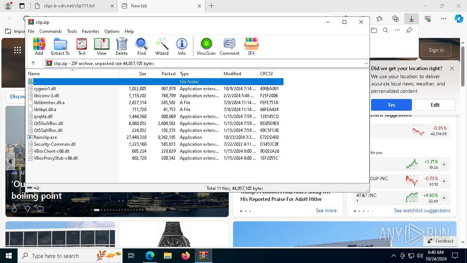Dismiss the location prompt
467x263 pixels.
[452, 68]
